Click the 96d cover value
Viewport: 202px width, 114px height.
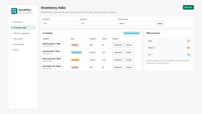point(104,52)
